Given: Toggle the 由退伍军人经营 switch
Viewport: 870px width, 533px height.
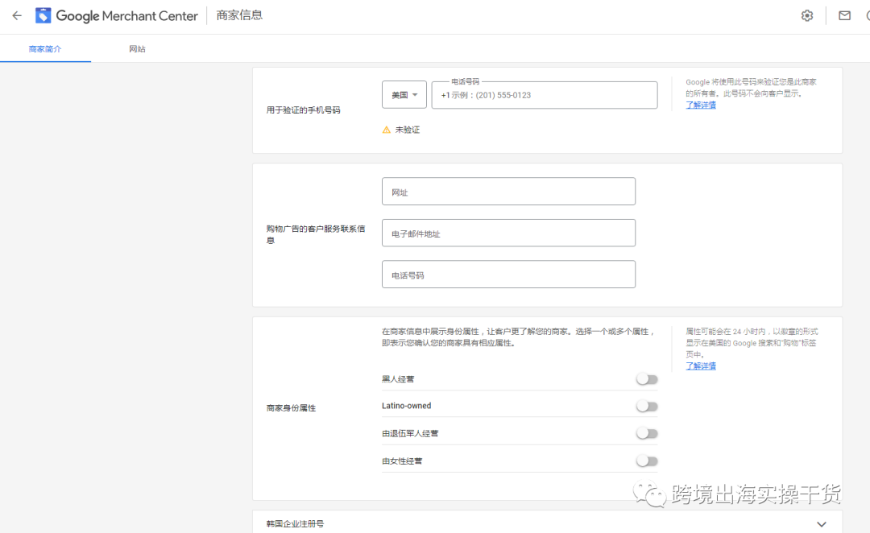Looking at the screenshot, I should tap(646, 432).
